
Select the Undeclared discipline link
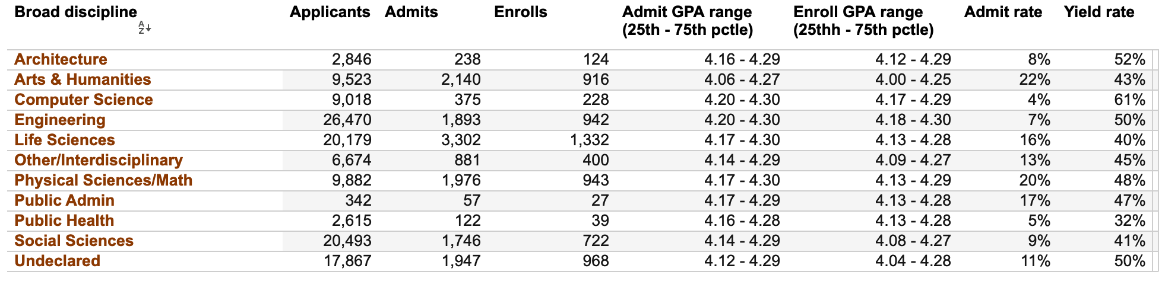click(x=57, y=261)
